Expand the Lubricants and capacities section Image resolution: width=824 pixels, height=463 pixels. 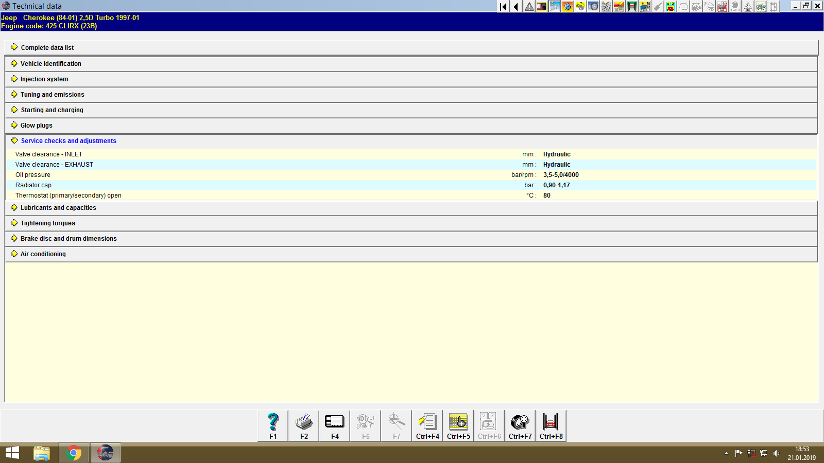pyautogui.click(x=58, y=207)
